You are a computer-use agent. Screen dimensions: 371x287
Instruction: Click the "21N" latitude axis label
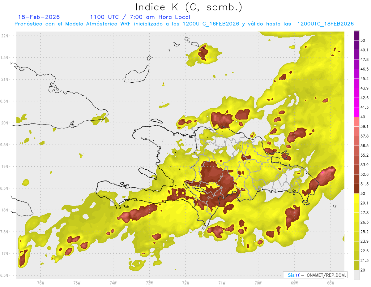point(5,79)
